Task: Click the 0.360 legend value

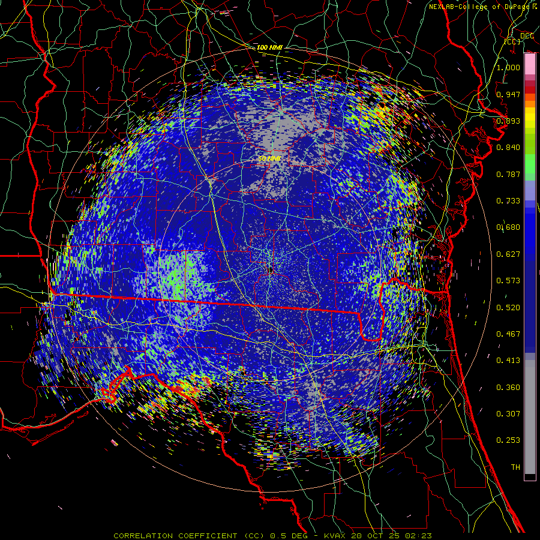Action: click(508, 388)
